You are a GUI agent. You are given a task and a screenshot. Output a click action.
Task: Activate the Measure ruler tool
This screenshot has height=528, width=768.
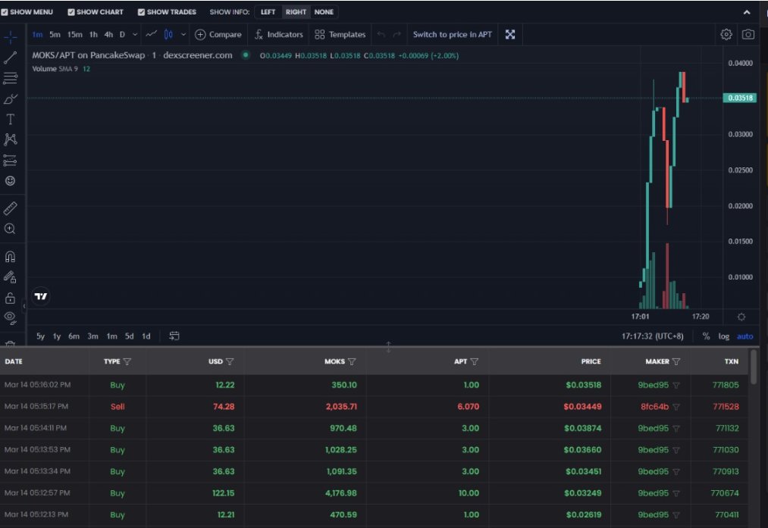coord(10,207)
